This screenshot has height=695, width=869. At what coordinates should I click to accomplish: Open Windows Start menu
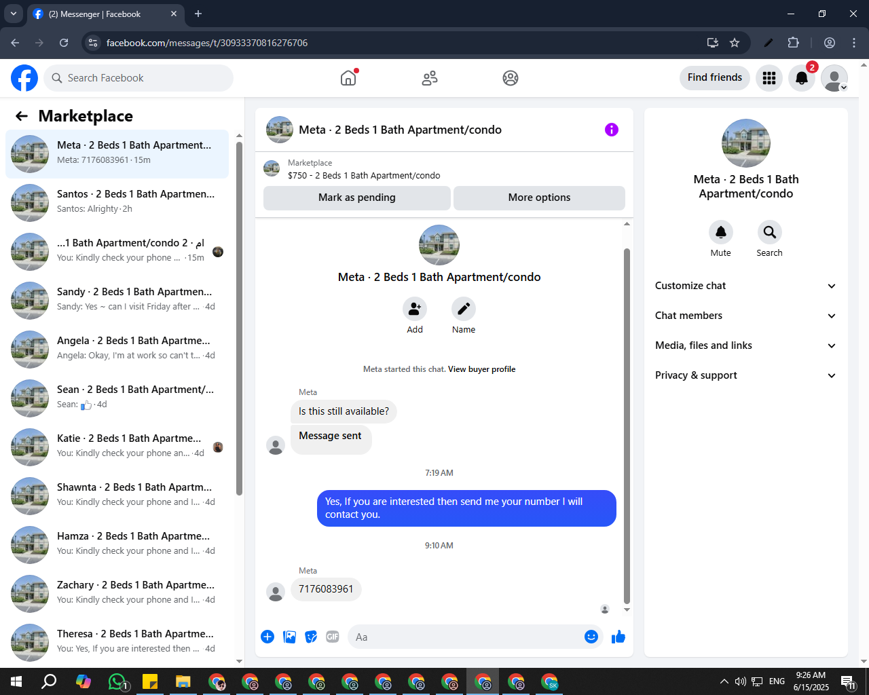point(16,681)
